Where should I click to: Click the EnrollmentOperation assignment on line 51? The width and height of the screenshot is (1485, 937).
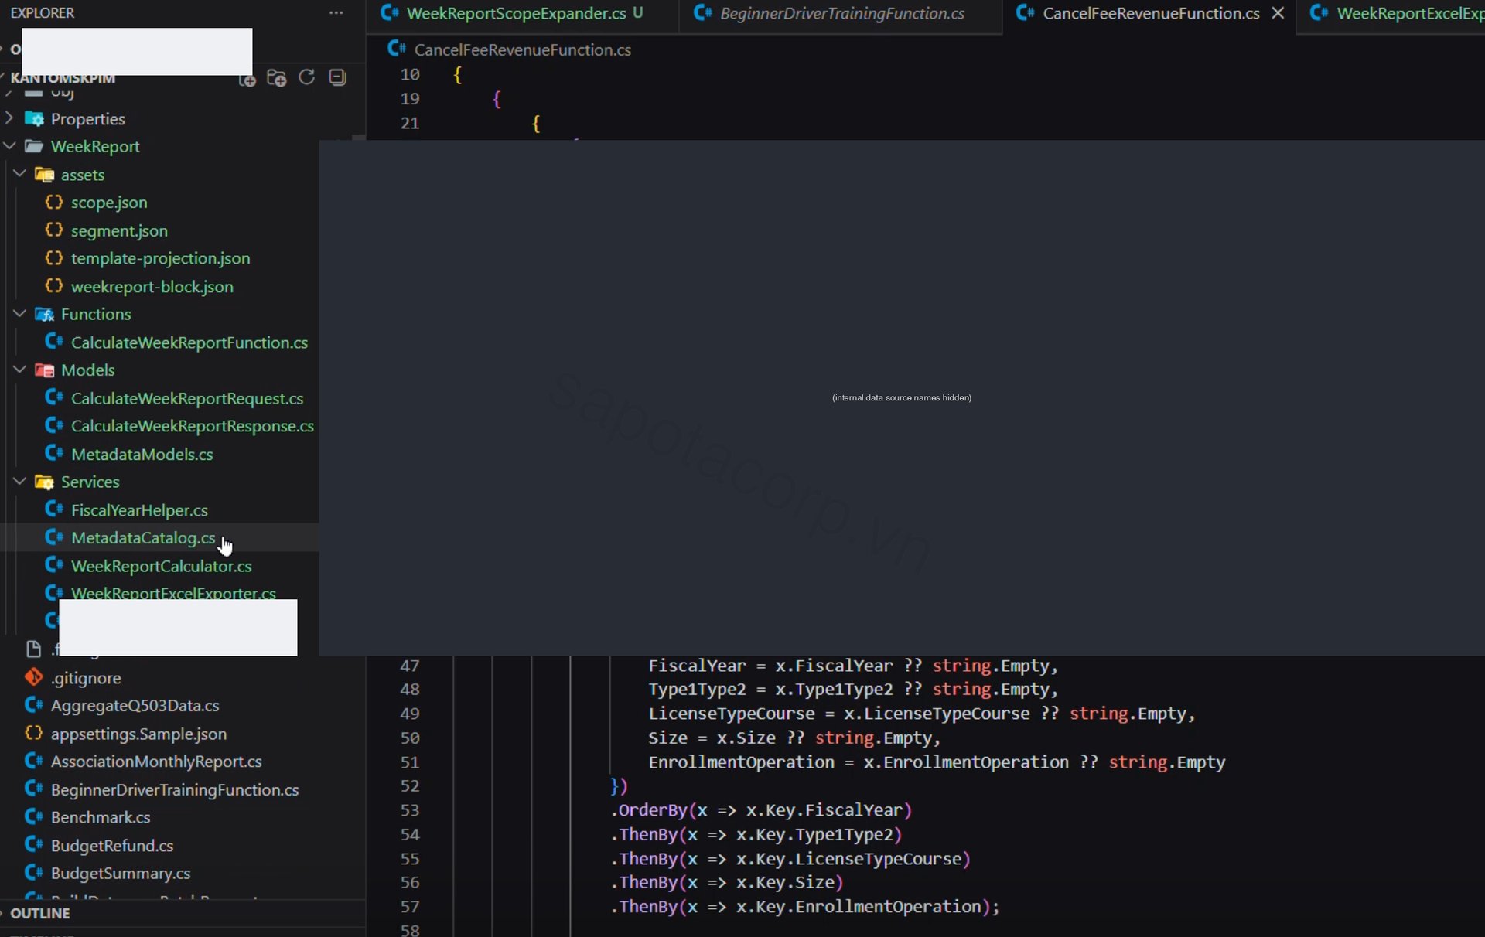[x=937, y=762]
